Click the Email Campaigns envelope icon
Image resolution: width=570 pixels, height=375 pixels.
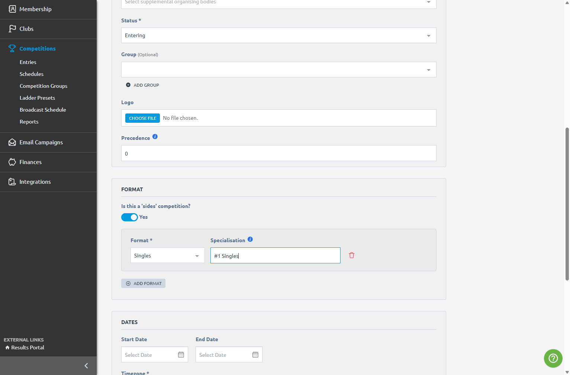tap(12, 142)
